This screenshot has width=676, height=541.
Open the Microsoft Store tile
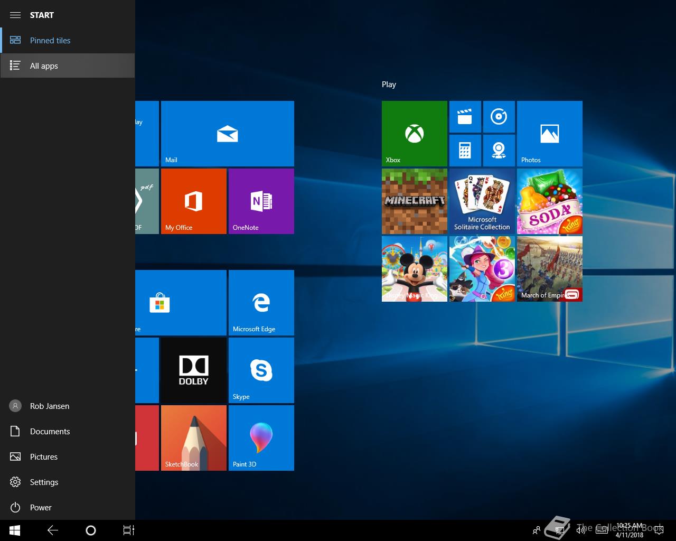[181, 303]
